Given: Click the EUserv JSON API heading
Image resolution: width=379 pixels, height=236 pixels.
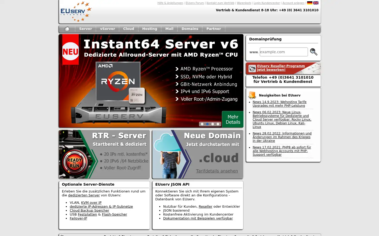Looking at the screenshot, I should [x=172, y=184].
